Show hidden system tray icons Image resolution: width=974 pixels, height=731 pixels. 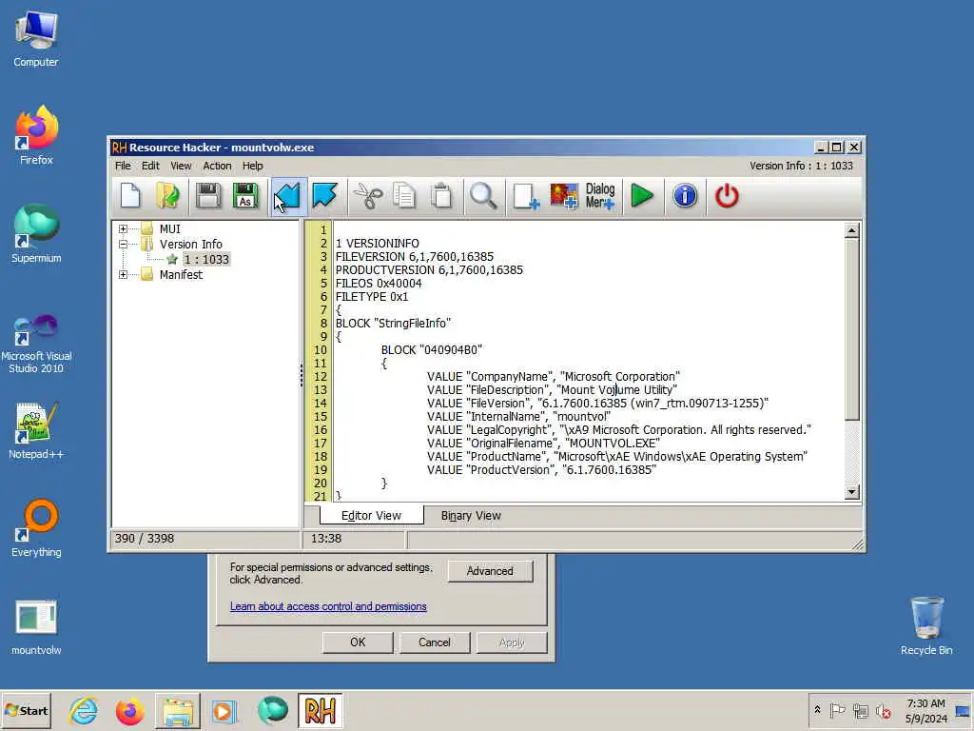817,710
